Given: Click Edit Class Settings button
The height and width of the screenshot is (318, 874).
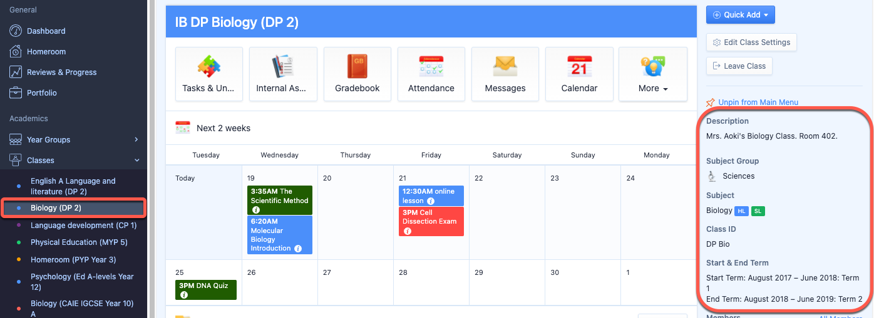Looking at the screenshot, I should [751, 42].
